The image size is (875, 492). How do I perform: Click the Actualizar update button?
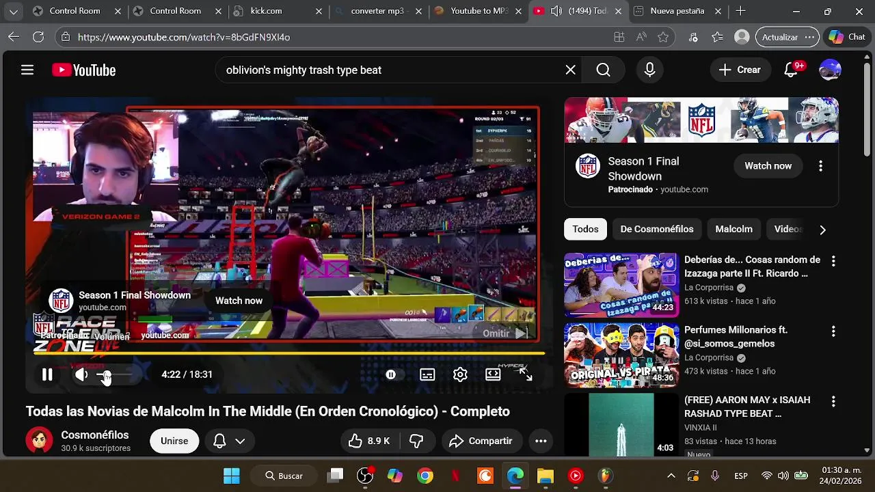(787, 37)
